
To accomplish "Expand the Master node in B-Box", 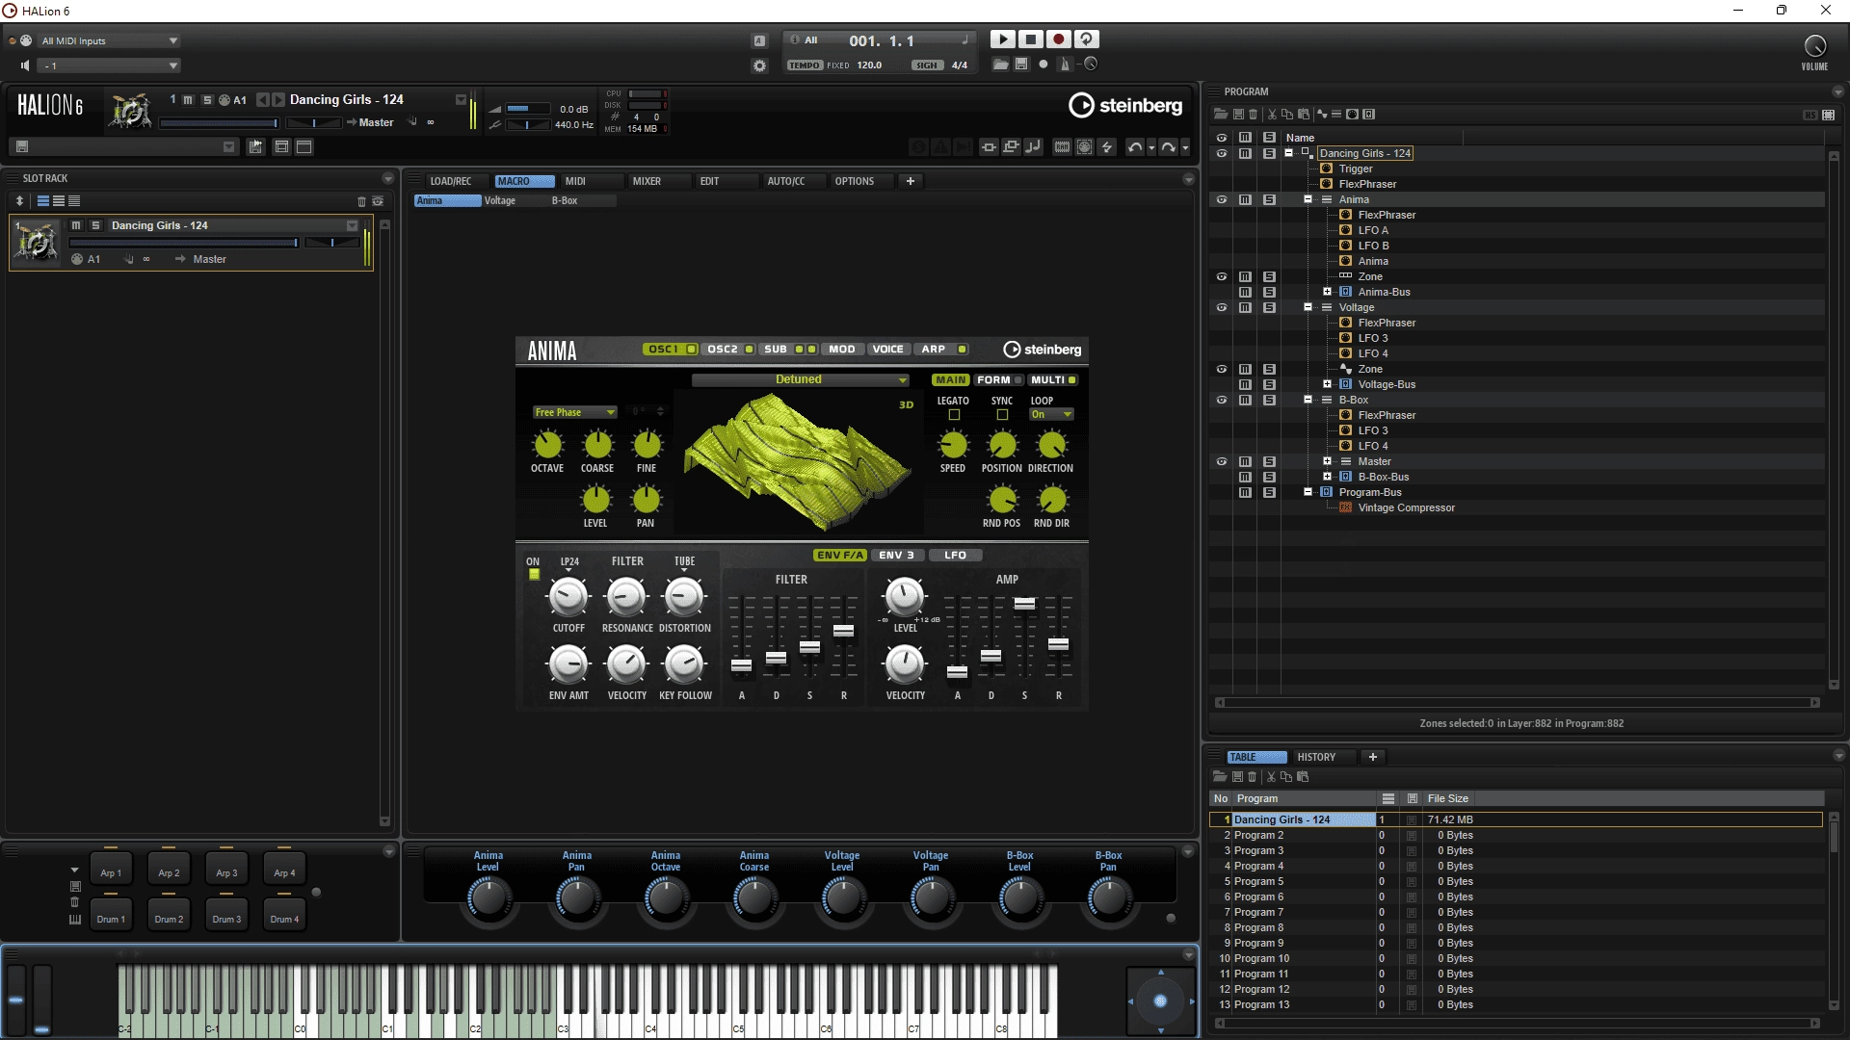I will tap(1327, 461).
